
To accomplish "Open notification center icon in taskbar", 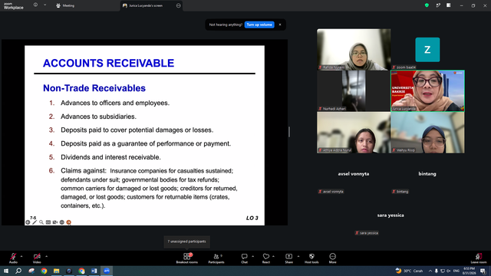I will pyautogui.click(x=483, y=271).
